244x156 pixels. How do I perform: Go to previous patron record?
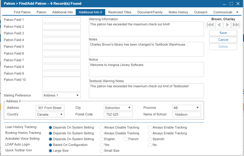(x=219, y=25)
